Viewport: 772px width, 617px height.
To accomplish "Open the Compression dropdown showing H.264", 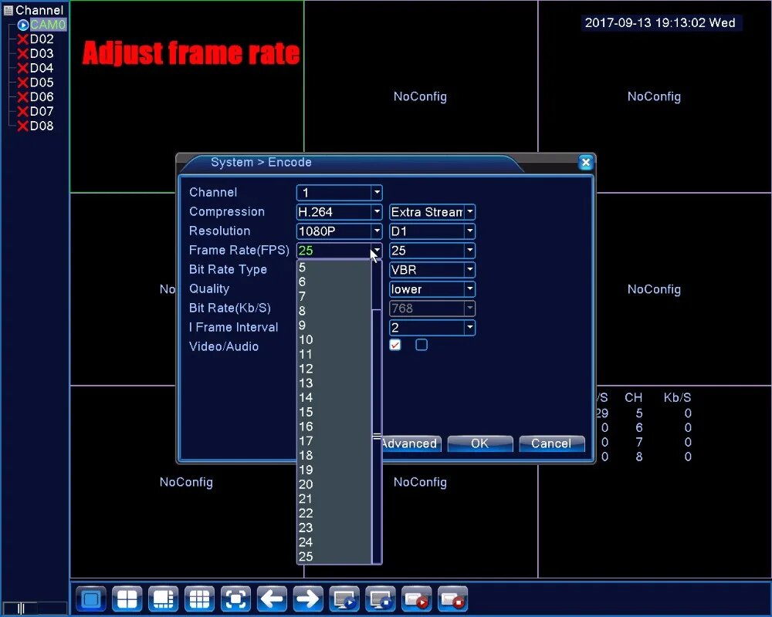I will 339,212.
